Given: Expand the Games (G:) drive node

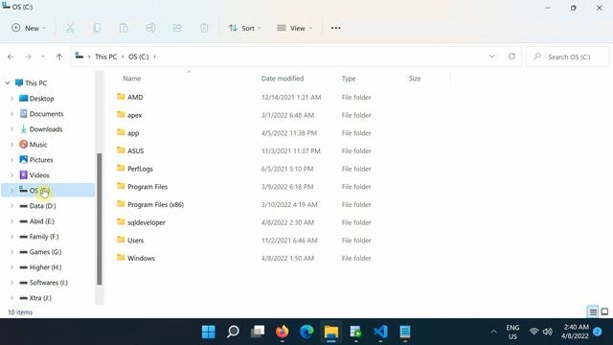Looking at the screenshot, I should [x=11, y=252].
